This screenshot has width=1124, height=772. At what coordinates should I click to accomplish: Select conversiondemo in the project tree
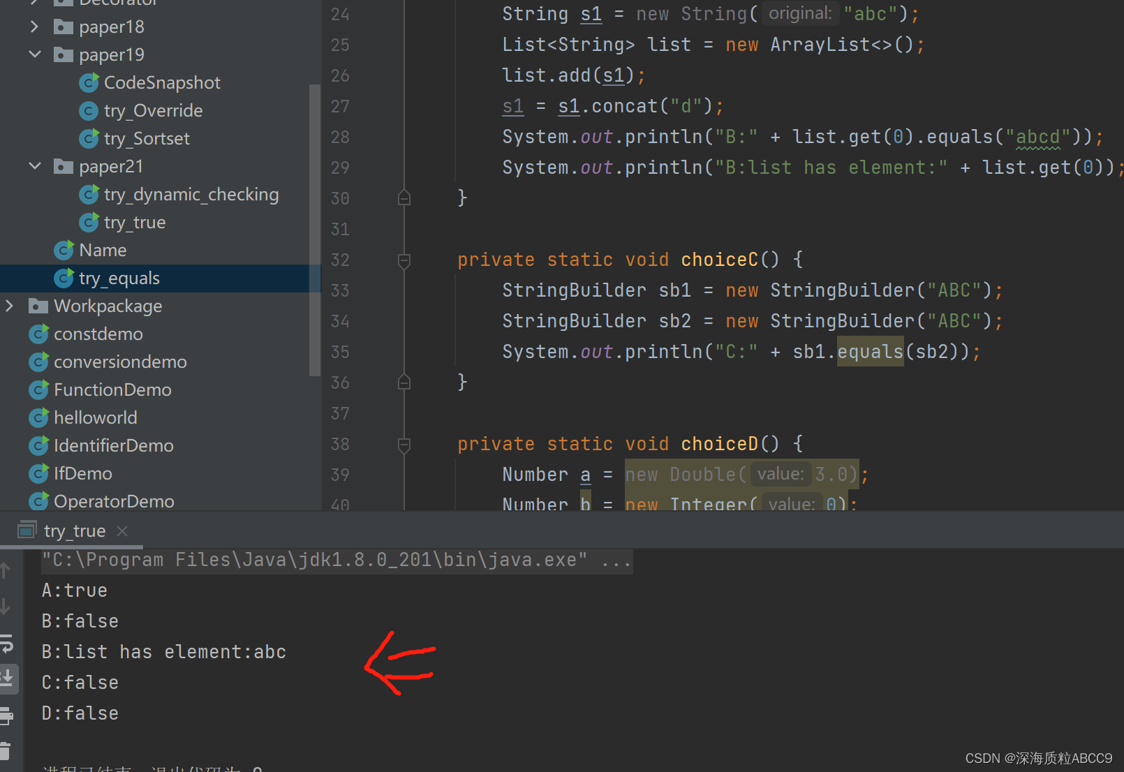pyautogui.click(x=120, y=362)
